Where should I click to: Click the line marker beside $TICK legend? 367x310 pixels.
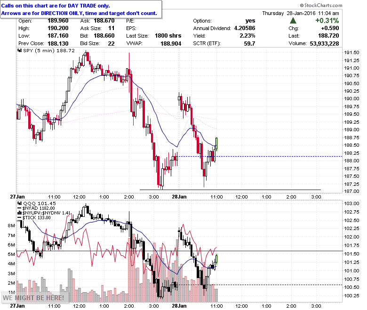[x=20, y=218]
